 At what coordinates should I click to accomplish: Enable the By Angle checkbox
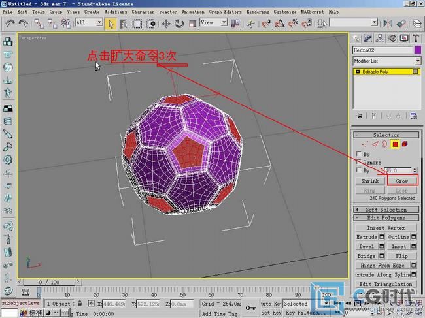point(358,170)
